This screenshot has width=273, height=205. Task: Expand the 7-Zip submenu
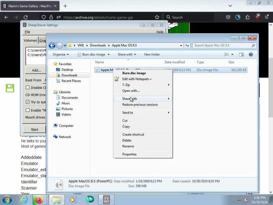143,85
